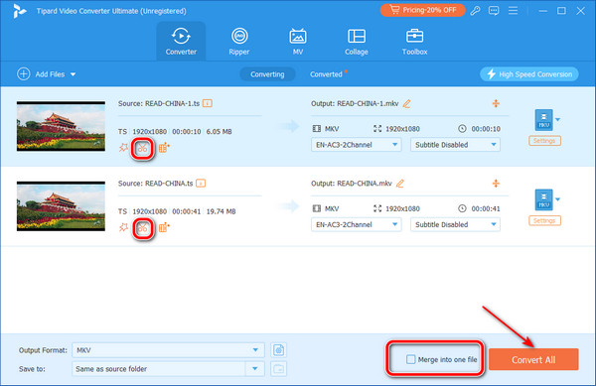
Task: Enable High Speed Conversion
Action: [529, 74]
